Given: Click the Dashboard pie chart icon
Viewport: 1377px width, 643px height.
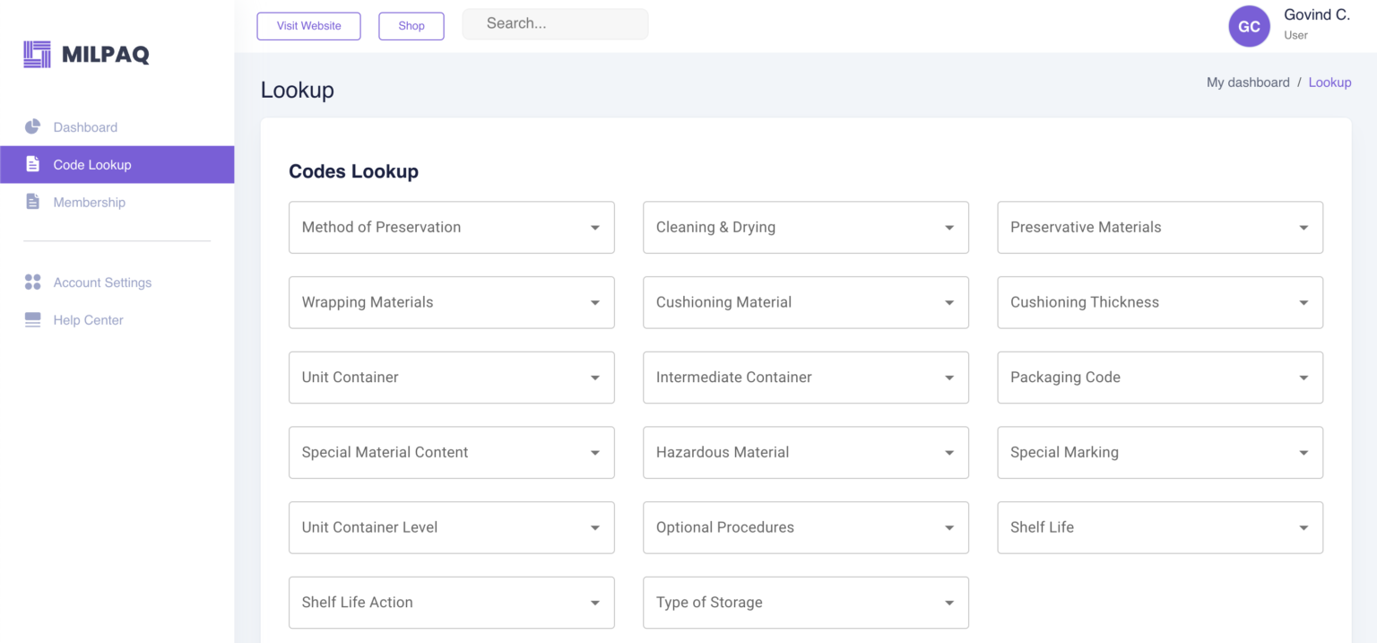Looking at the screenshot, I should (33, 126).
